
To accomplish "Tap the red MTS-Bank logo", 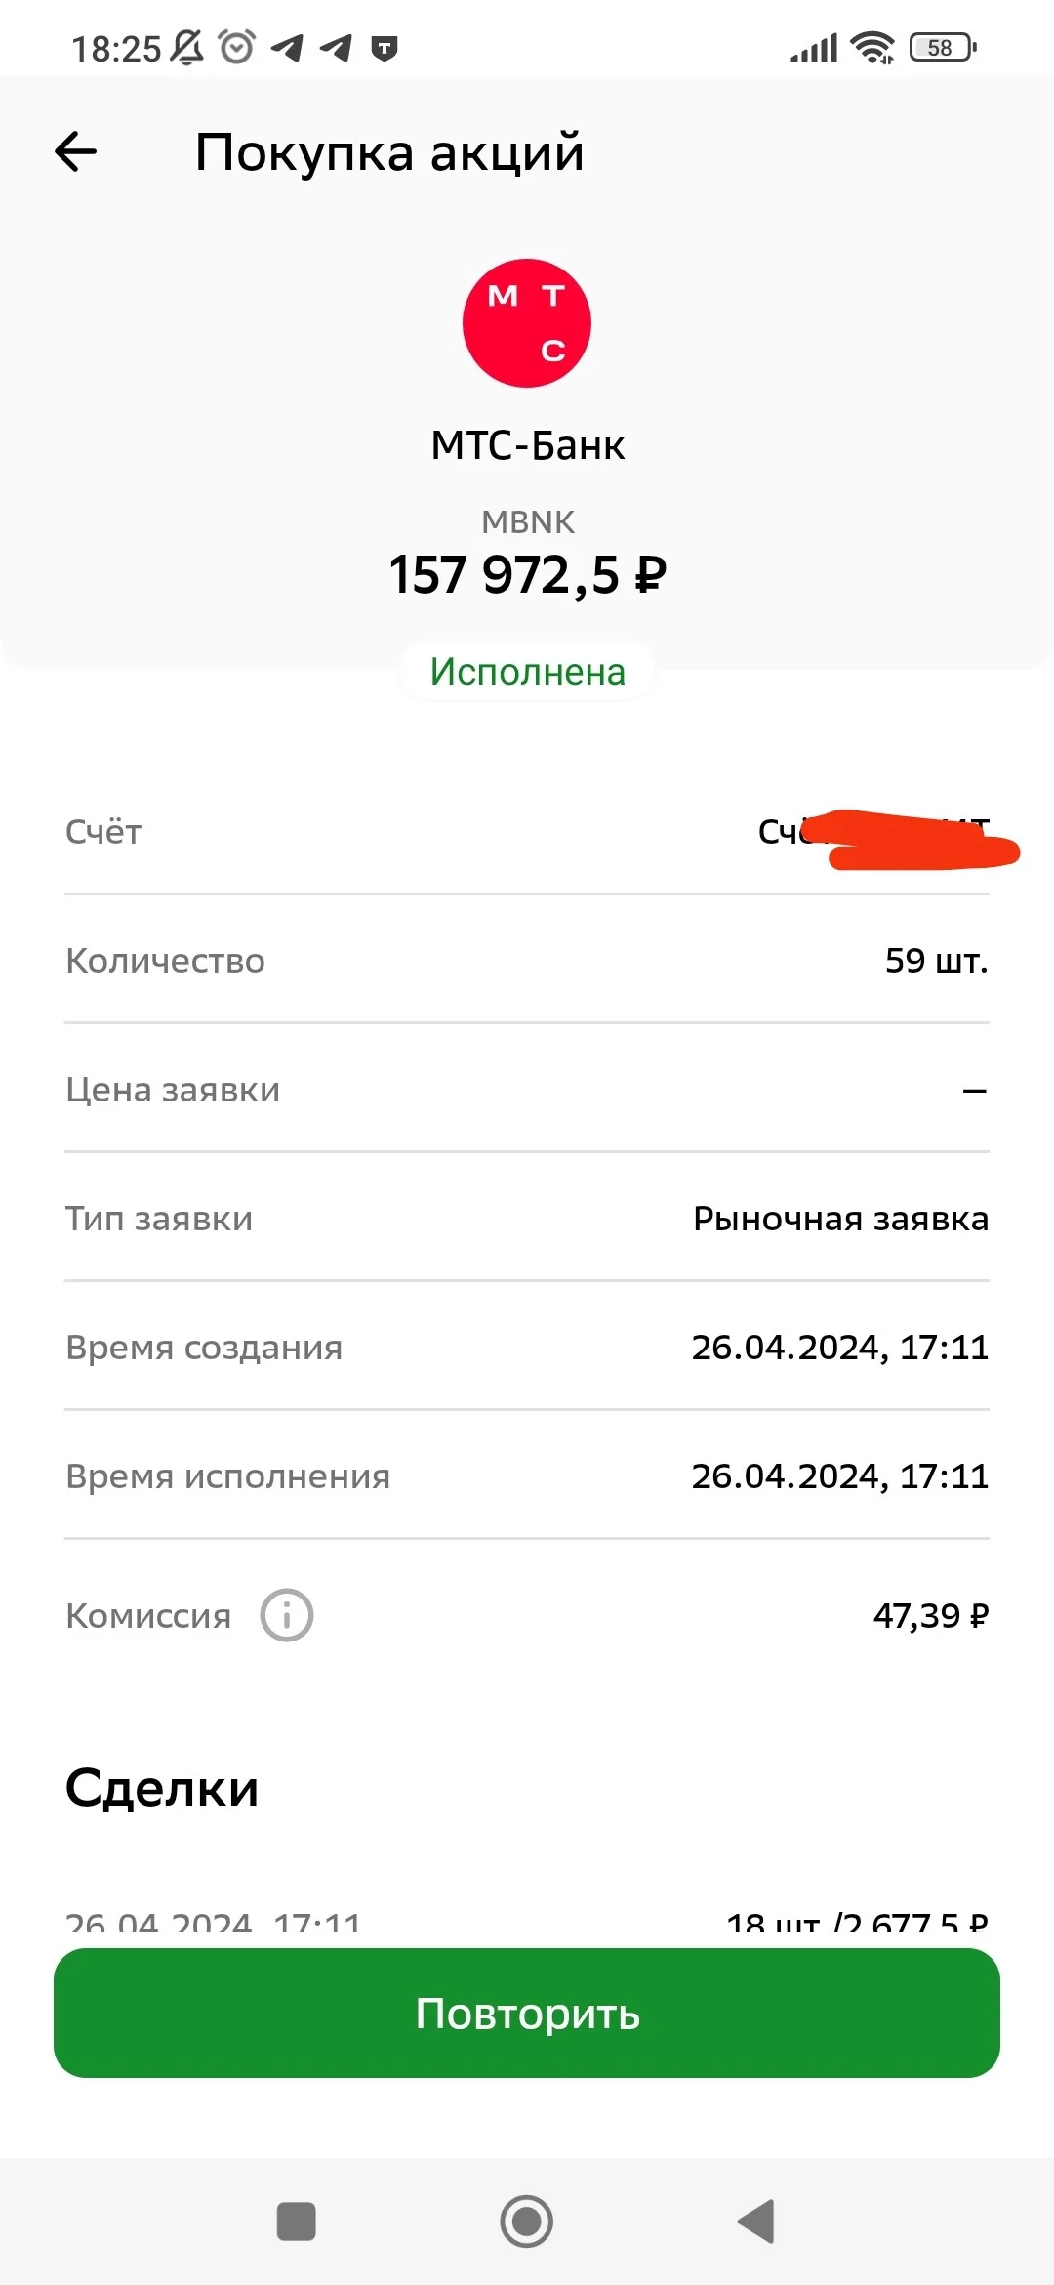I will coord(527,323).
